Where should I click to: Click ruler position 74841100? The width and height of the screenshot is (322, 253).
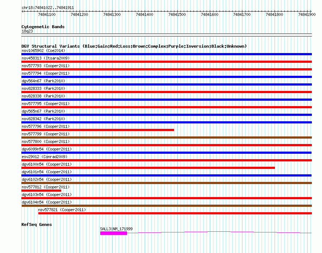(x=47, y=14)
